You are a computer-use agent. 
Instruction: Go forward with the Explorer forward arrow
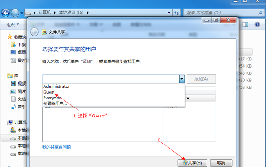tap(15, 13)
